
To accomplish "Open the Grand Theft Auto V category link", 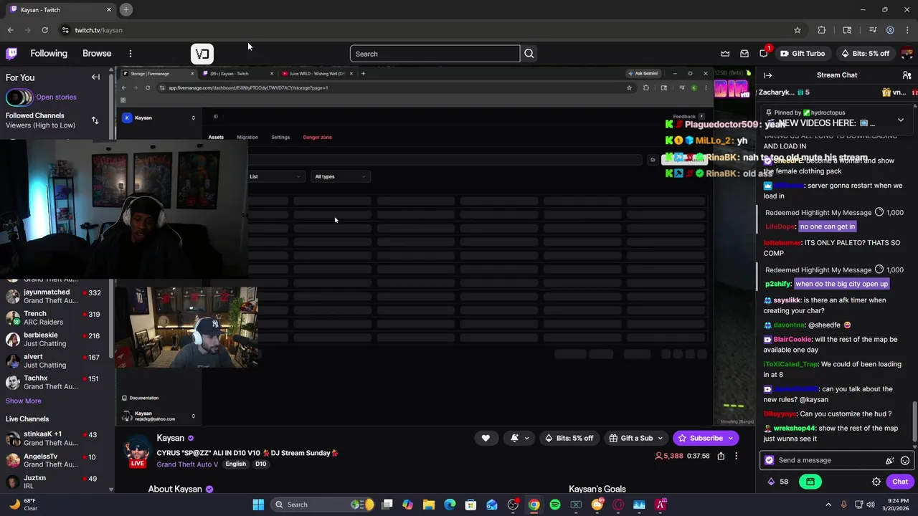I will click(x=187, y=464).
